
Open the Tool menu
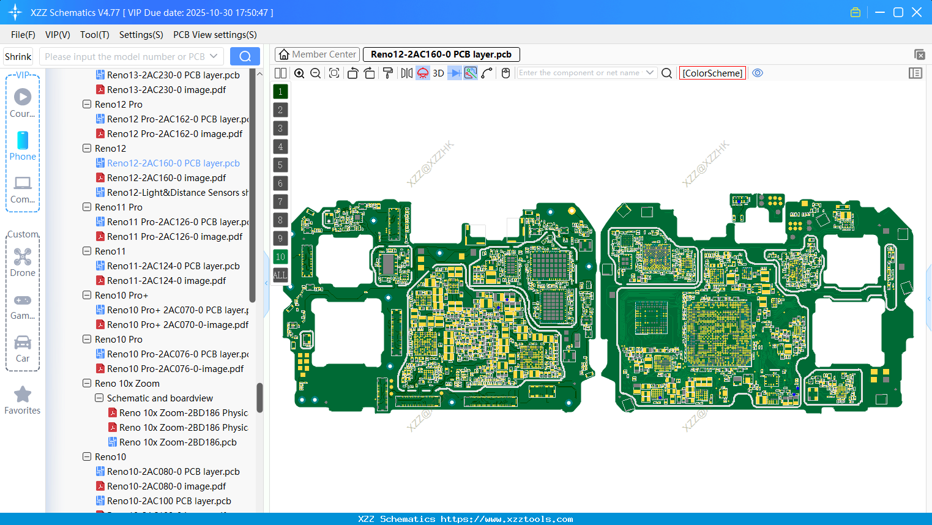point(94,35)
